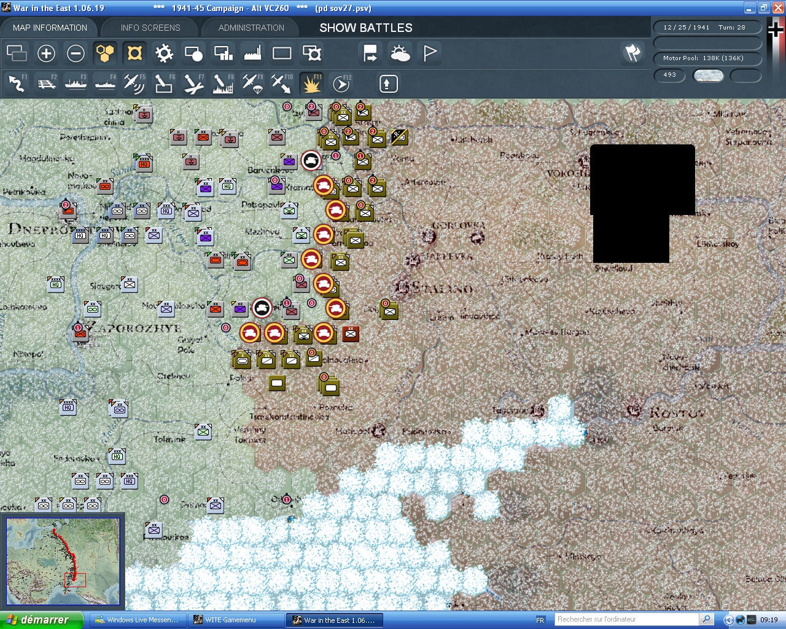
Task: Zoom in on the map with plus icon
Action: (x=46, y=53)
